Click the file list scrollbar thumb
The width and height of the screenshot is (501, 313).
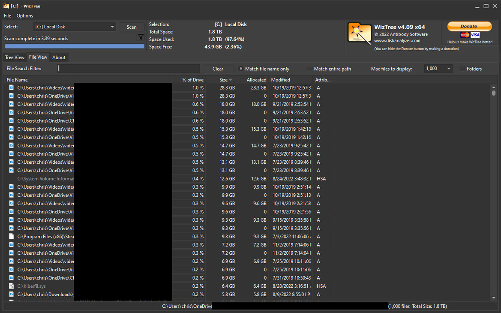(x=494, y=93)
